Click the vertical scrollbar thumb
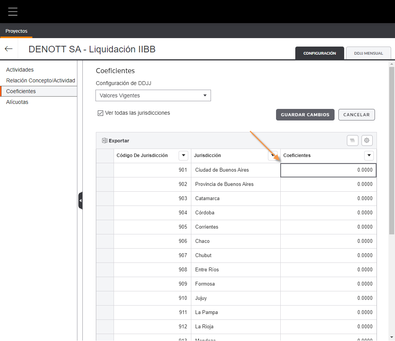This screenshot has height=341, width=395. pos(392,150)
